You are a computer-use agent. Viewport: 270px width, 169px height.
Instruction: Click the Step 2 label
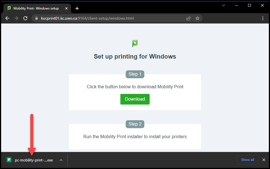coord(135,124)
